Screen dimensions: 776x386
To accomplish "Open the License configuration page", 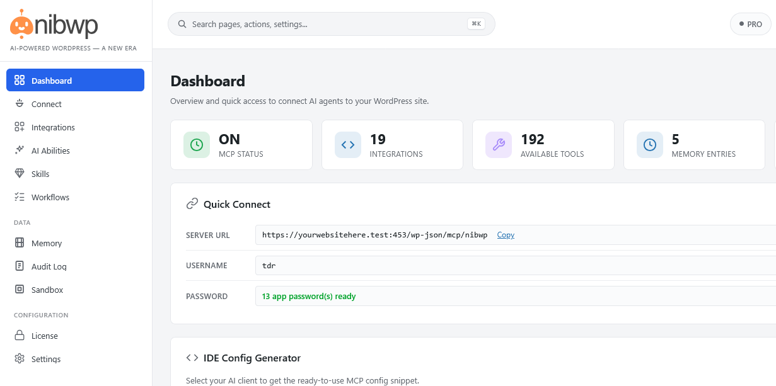I will coord(76,336).
